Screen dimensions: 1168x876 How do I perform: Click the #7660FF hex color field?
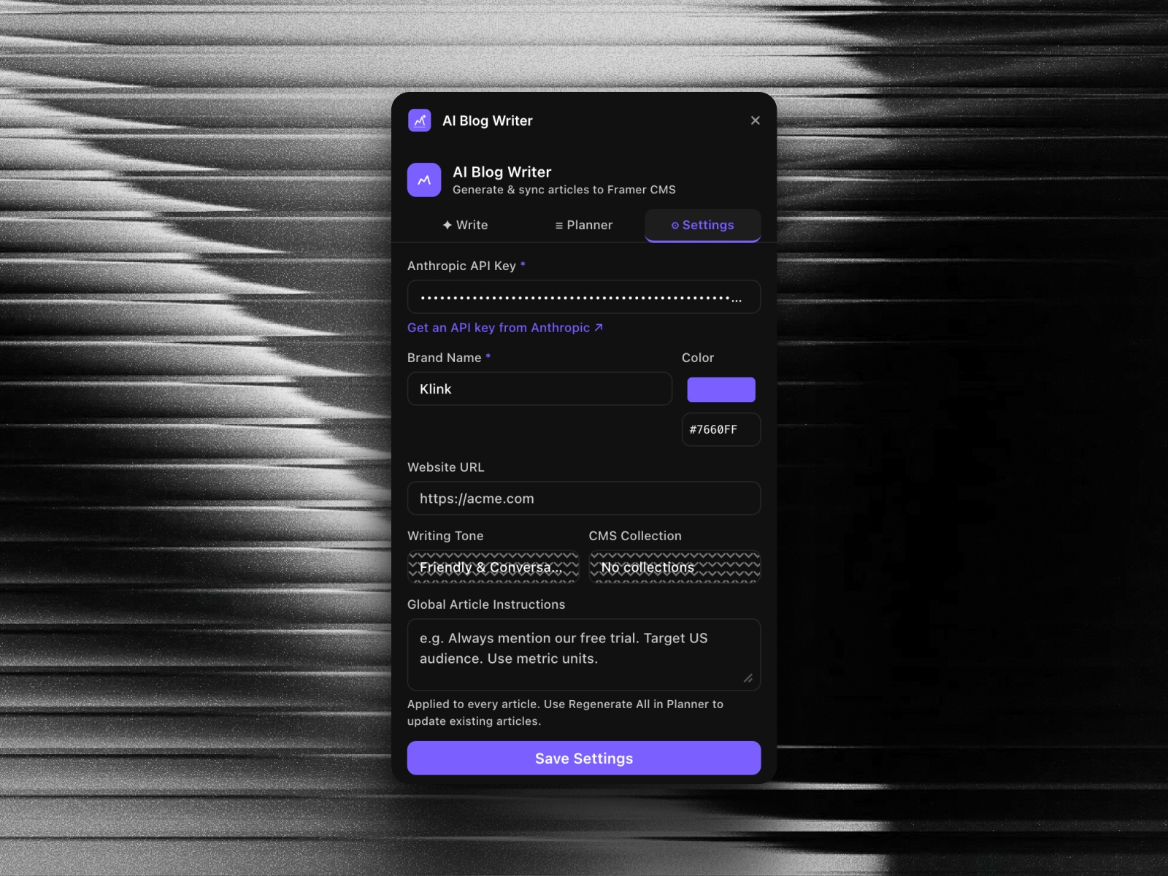pyautogui.click(x=721, y=429)
